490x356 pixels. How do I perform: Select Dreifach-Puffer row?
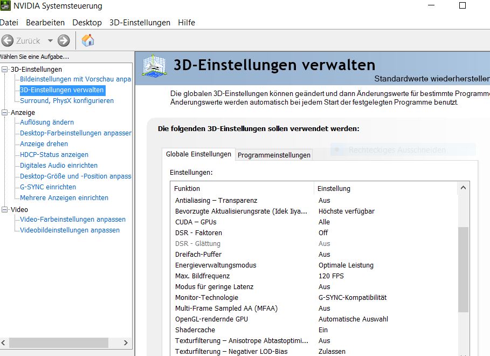pos(314,255)
